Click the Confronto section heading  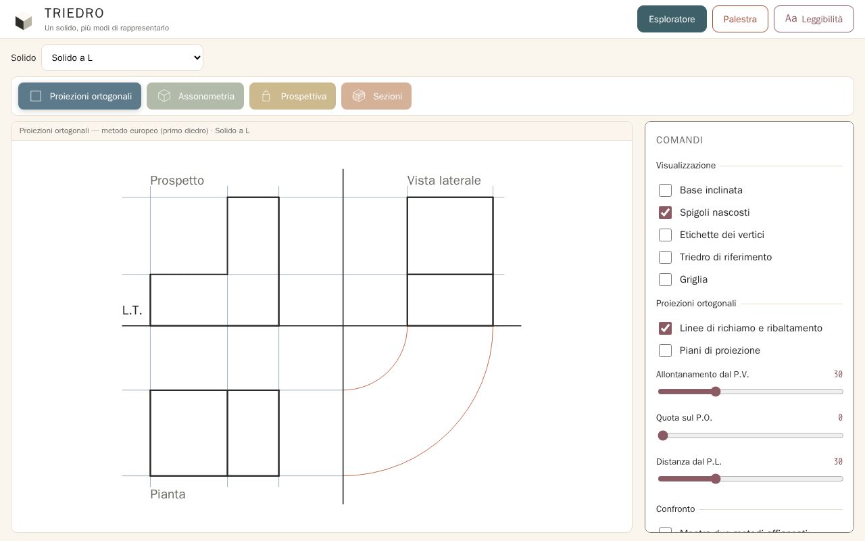(676, 509)
